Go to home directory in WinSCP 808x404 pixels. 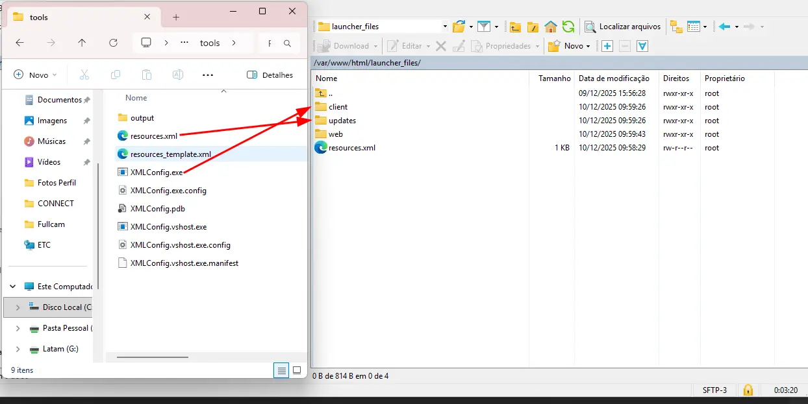click(x=551, y=27)
